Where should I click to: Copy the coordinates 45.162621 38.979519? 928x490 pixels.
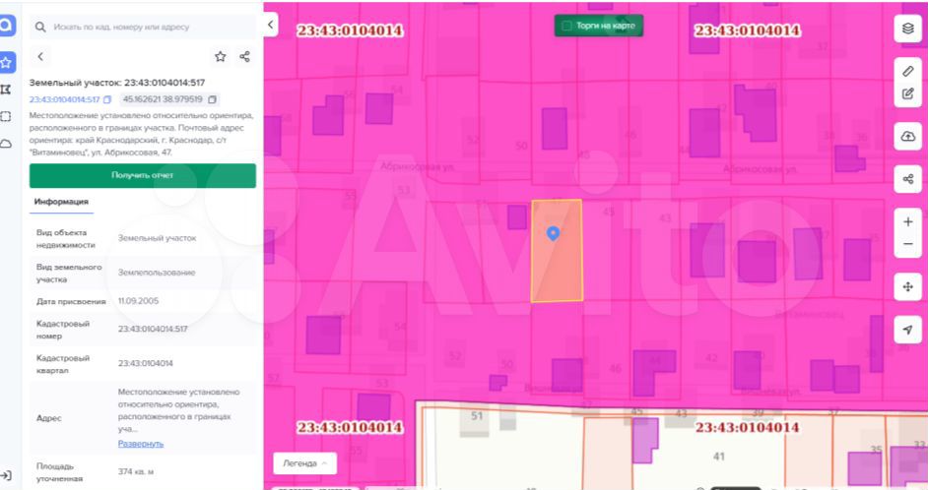pos(213,99)
